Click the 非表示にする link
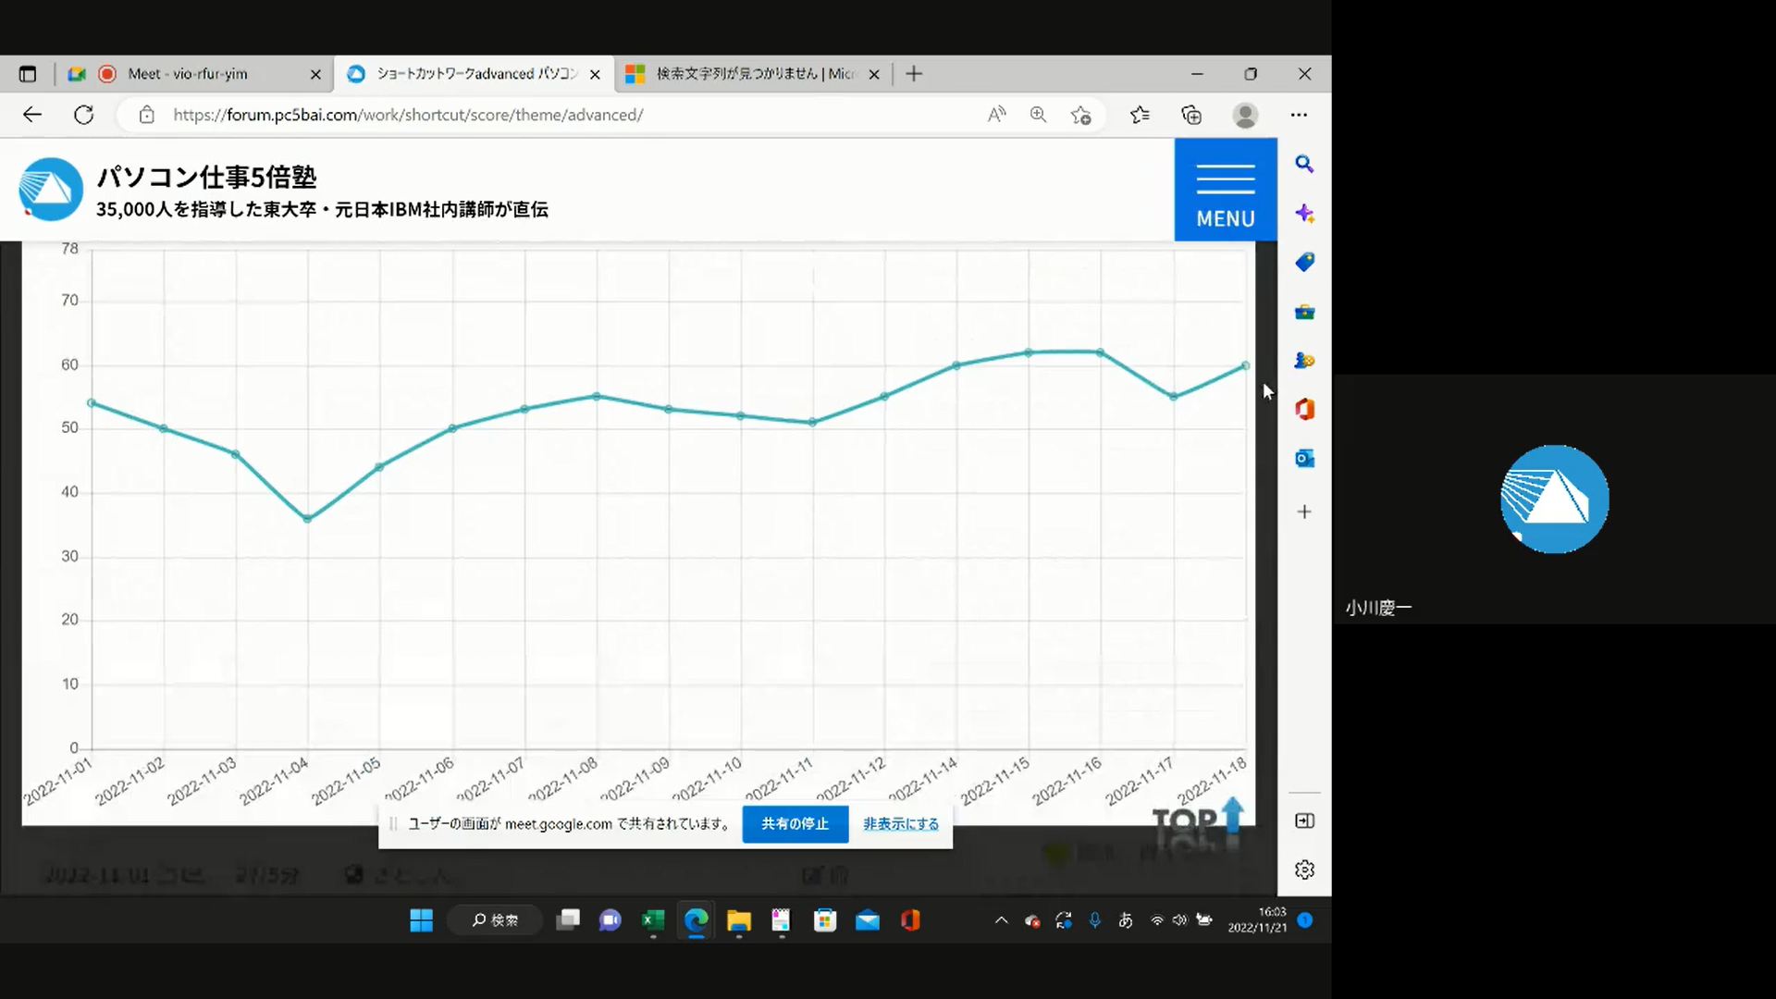The width and height of the screenshot is (1776, 999). 900,823
